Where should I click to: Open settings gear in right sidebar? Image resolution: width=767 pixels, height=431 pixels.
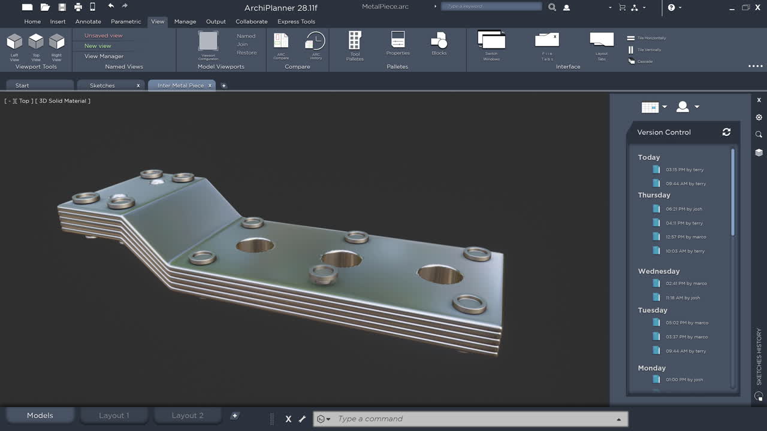758,117
